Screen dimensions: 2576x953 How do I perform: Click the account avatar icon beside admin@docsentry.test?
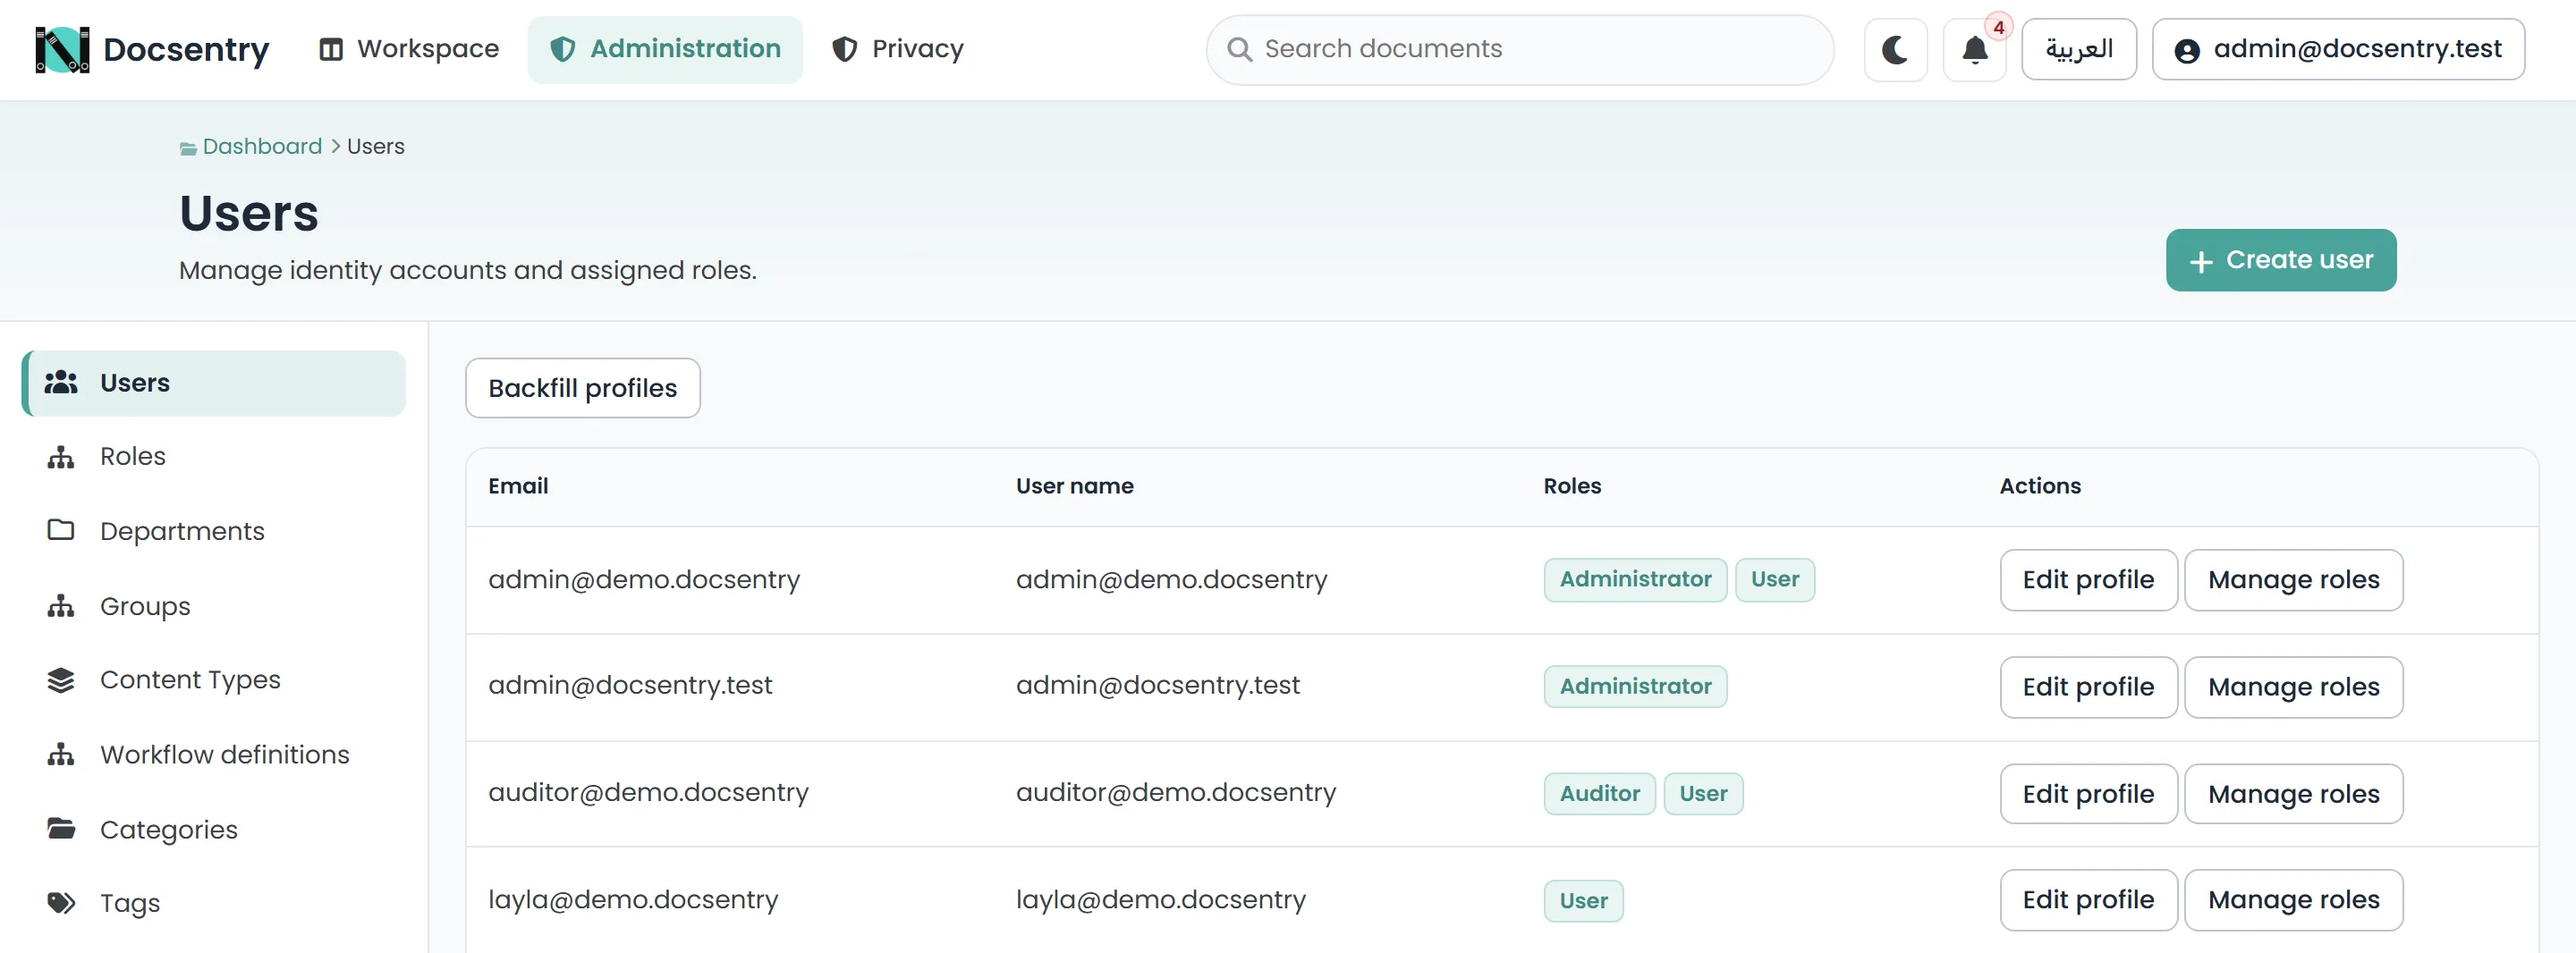2187,51
